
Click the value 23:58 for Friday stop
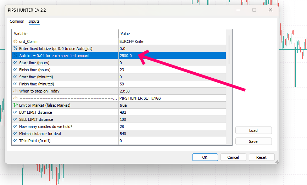tap(124, 91)
